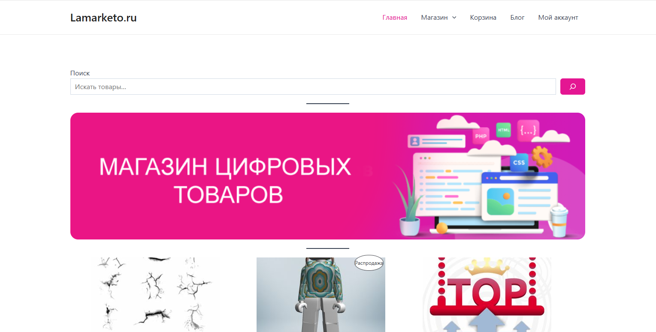Open the patterned hoodie character product
656x332 pixels.
click(320, 296)
